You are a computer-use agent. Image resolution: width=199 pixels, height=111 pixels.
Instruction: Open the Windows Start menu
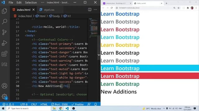click(3, 109)
